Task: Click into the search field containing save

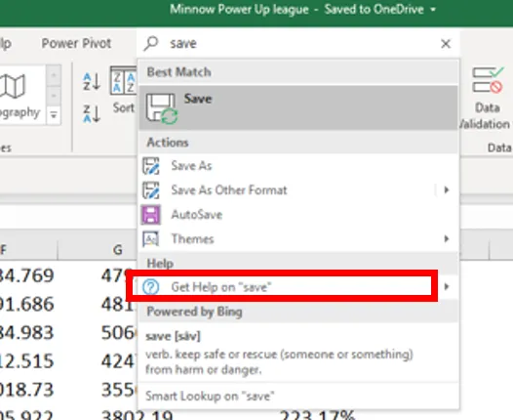Action: 297,44
